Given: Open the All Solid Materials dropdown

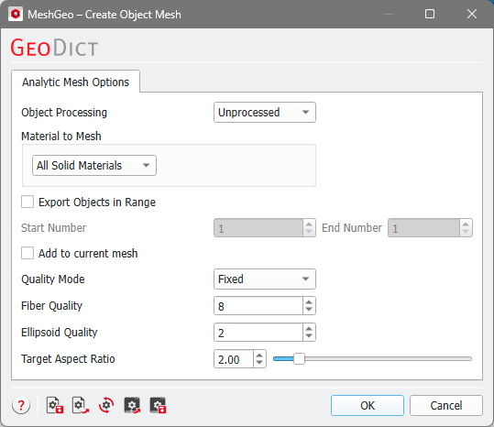Looking at the screenshot, I should point(94,165).
